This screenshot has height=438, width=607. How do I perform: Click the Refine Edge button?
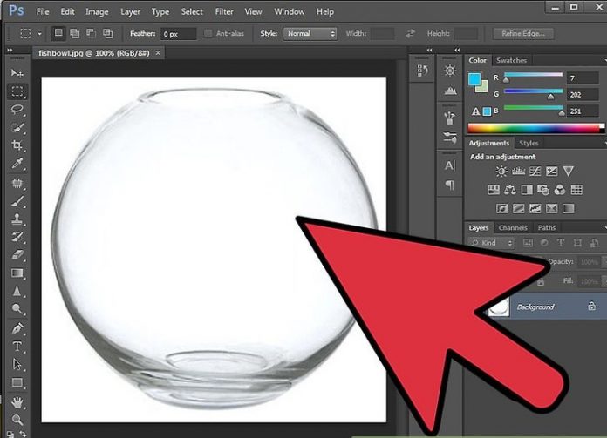click(523, 34)
